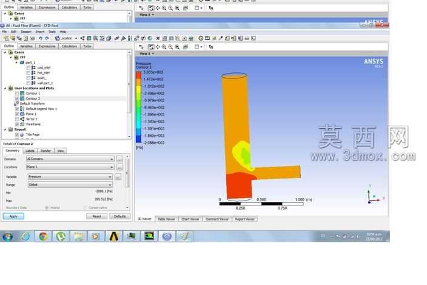This screenshot has width=427, height=285.
Task: Toggle Default Legend View 1 checkbox
Action: 17,109
